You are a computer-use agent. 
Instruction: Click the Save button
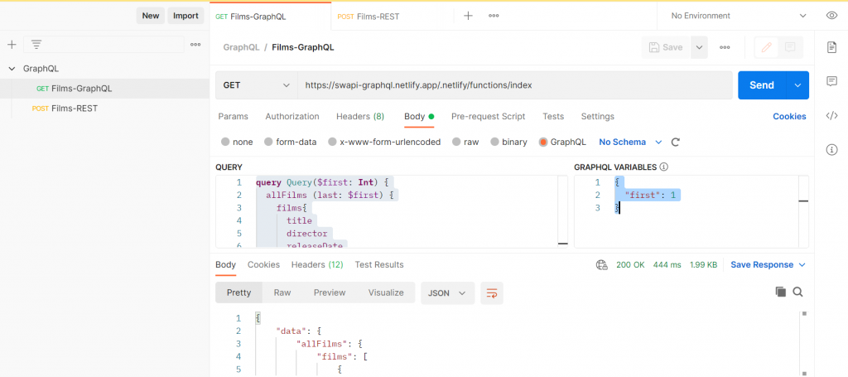pos(667,47)
